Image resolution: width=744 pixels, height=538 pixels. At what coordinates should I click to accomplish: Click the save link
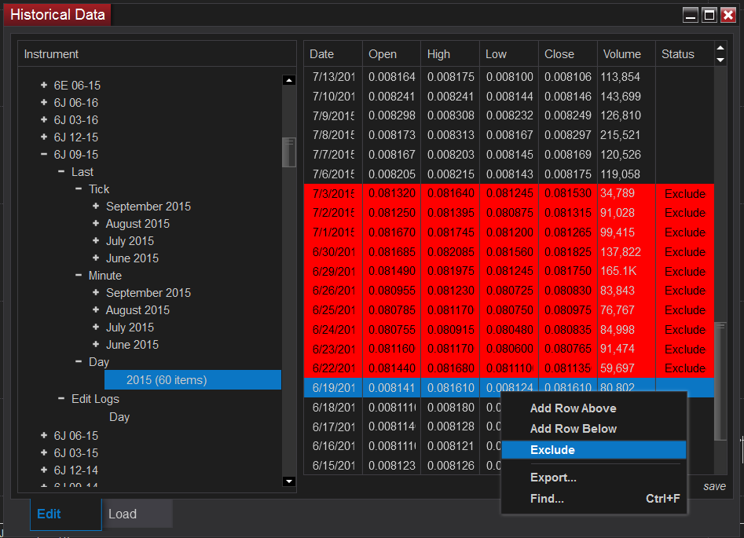pos(714,486)
